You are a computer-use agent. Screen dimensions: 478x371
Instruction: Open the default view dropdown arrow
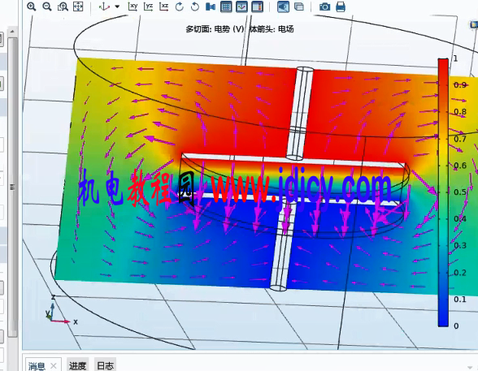(117, 6)
